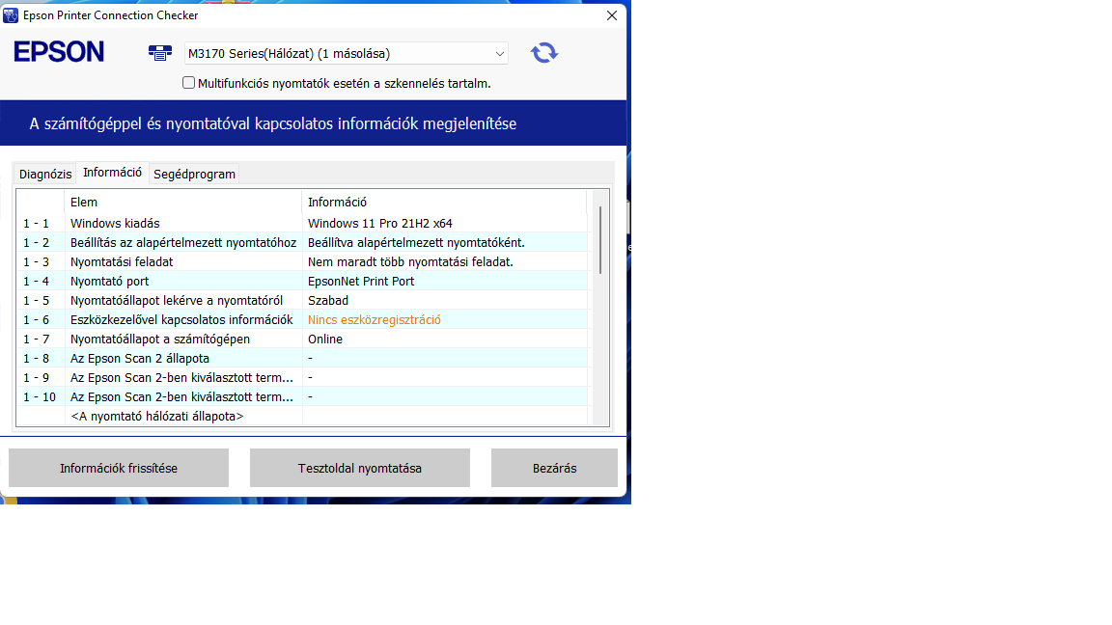Click the Információk frissítése button

click(x=119, y=468)
